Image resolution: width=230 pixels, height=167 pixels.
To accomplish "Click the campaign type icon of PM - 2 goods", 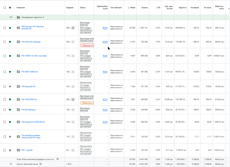I will [18, 150].
